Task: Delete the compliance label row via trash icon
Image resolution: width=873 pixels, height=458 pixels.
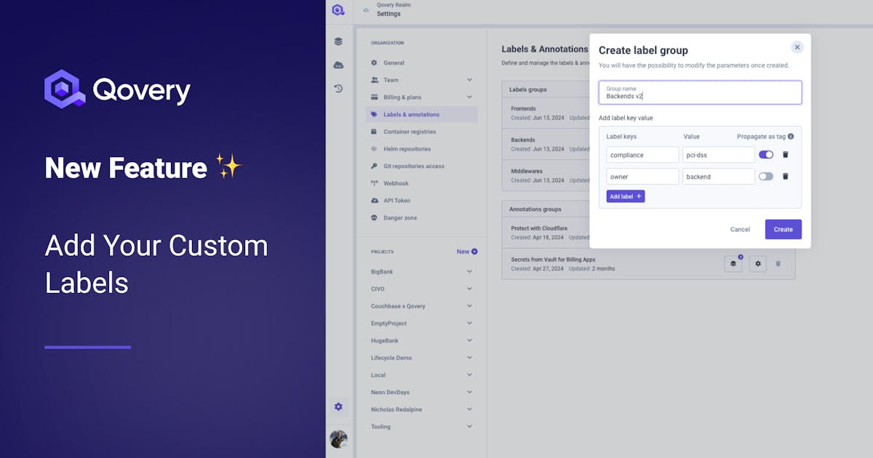Action: click(786, 155)
